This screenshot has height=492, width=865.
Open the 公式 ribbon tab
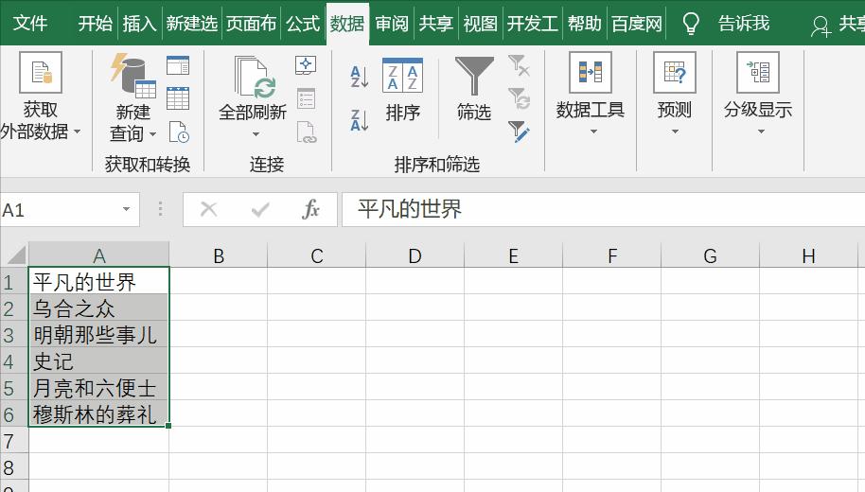303,23
